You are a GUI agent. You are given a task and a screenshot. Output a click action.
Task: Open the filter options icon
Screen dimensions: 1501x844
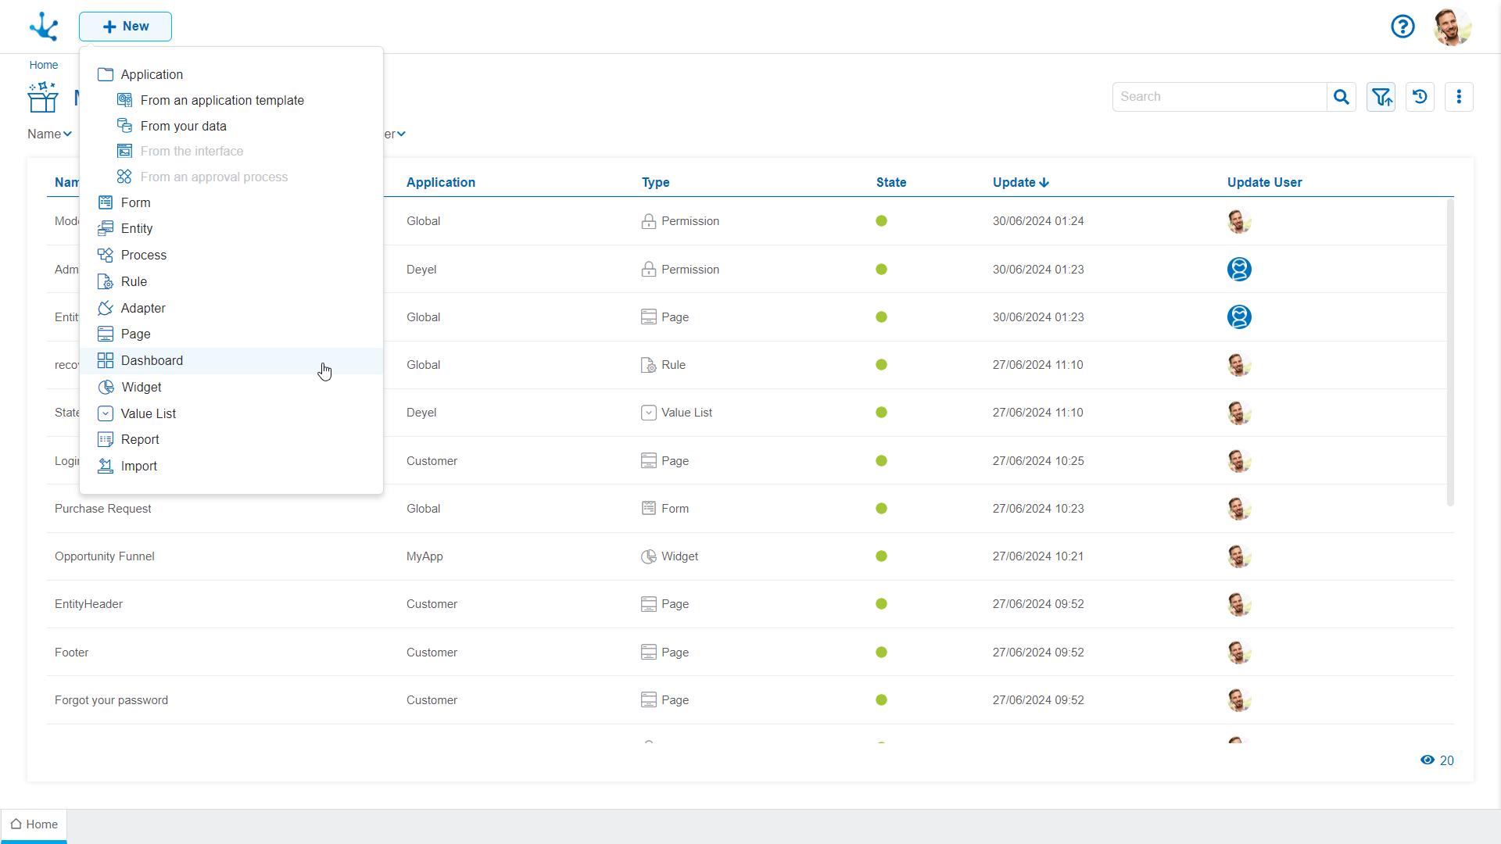coord(1381,97)
